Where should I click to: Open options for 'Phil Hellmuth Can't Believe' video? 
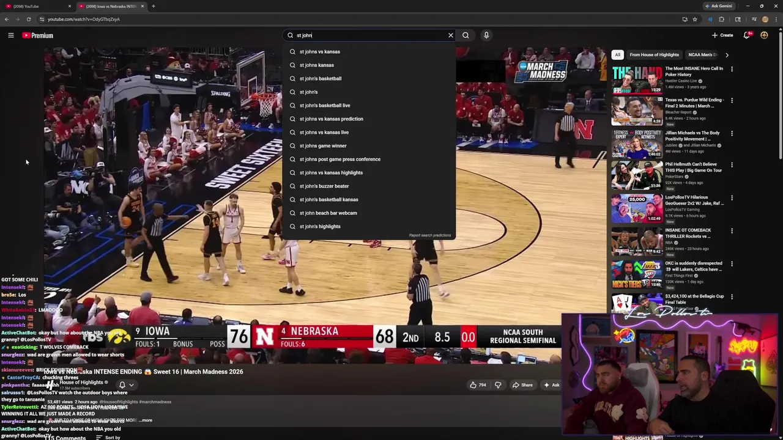point(732,165)
